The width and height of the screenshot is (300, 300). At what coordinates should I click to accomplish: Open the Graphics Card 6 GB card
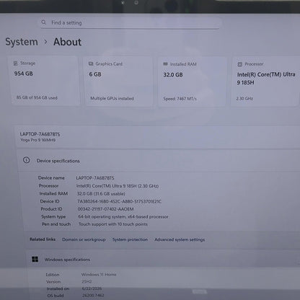click(119, 81)
